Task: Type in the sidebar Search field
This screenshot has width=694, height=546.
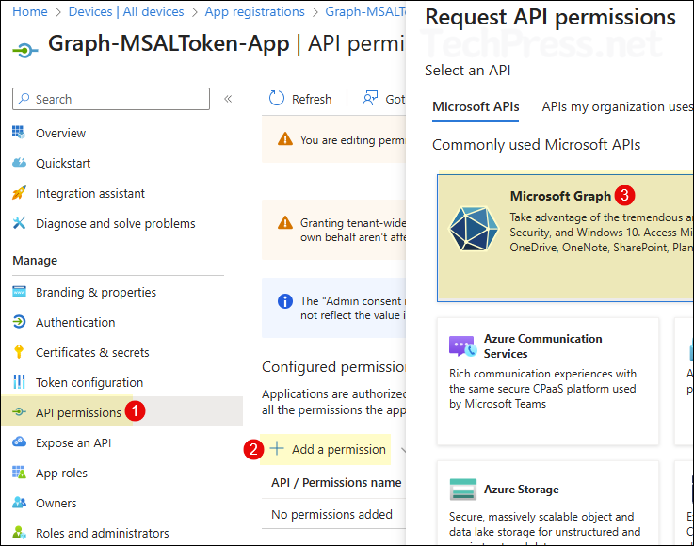Action: click(118, 99)
